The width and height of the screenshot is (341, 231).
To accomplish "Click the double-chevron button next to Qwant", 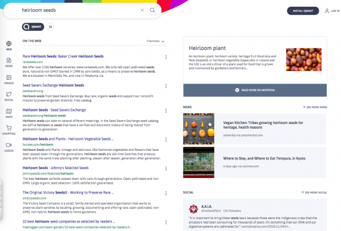I will tap(50, 27).
